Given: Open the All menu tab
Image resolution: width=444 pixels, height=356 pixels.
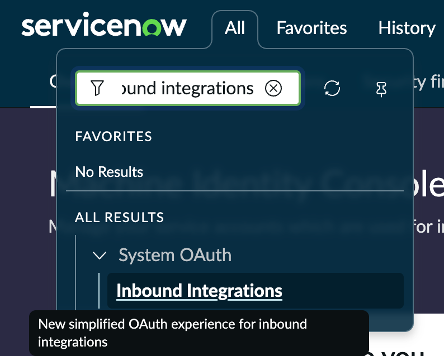Looking at the screenshot, I should click(235, 28).
